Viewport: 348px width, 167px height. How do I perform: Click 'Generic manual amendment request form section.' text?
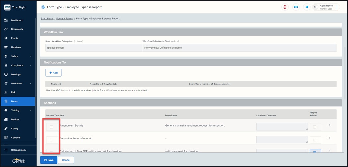195,126
